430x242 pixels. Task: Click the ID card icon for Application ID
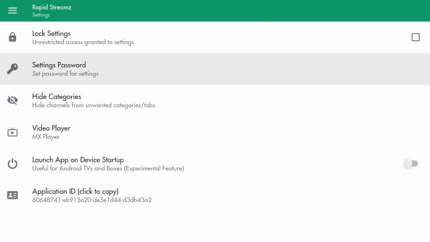point(12,196)
